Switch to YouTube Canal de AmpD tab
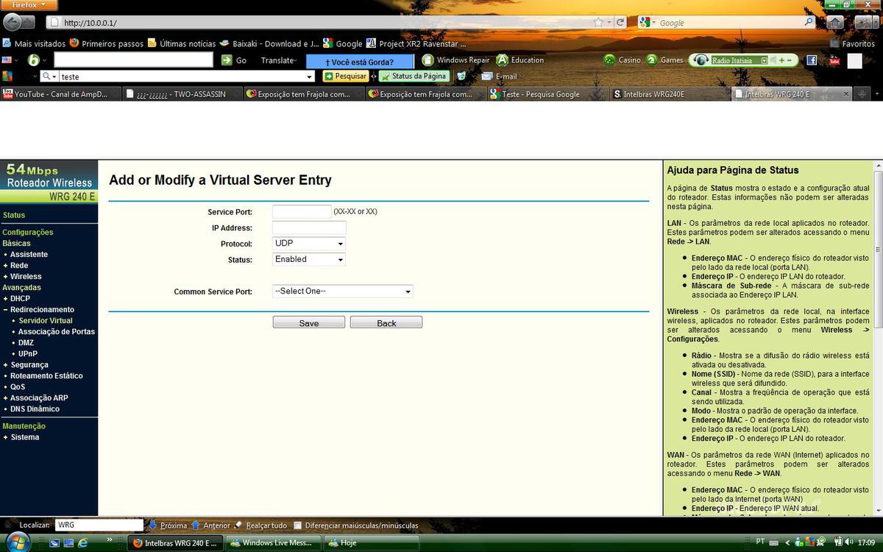The height and width of the screenshot is (552, 883). (x=60, y=94)
